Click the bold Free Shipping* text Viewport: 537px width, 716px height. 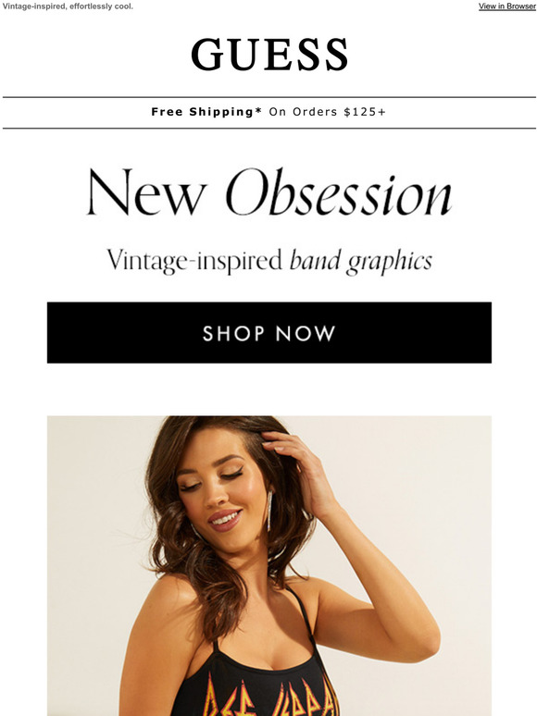point(206,112)
